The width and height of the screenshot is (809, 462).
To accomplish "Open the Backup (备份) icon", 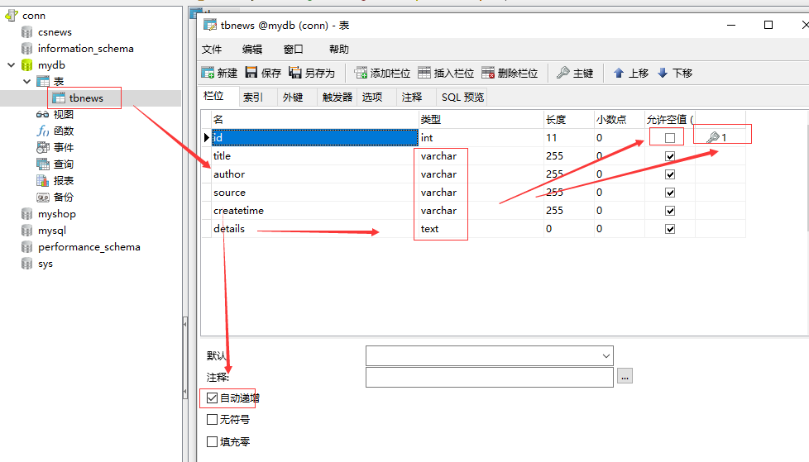I will pyautogui.click(x=43, y=197).
